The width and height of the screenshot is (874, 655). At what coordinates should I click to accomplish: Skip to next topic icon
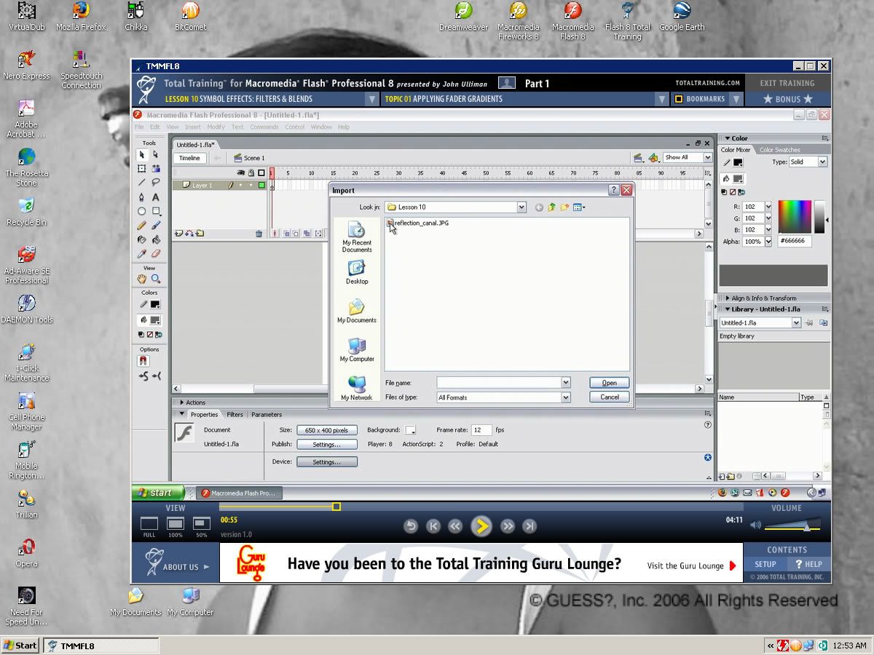point(530,526)
